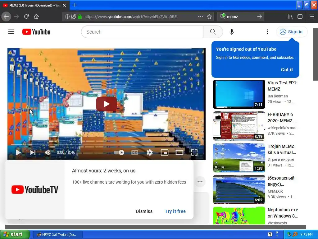Viewport: 318px width, 239px height.
Task: Click the green padlock security icon
Action: tap(80, 16)
